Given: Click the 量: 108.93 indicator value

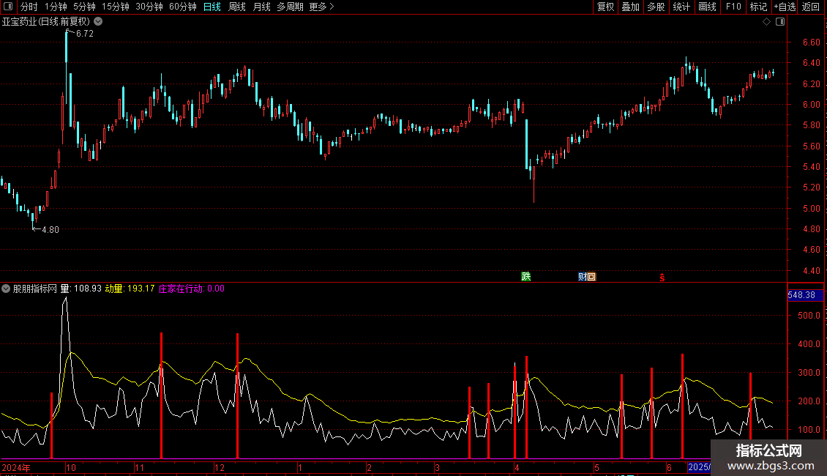Looking at the screenshot, I should pos(81,289).
